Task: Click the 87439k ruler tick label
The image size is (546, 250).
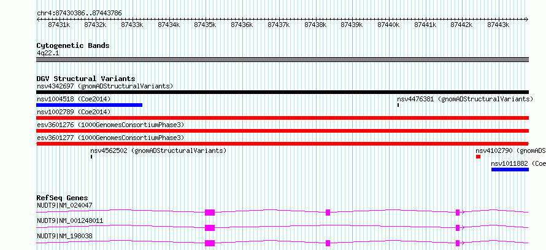Action: (352, 25)
